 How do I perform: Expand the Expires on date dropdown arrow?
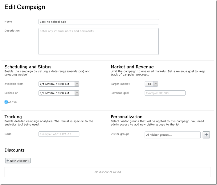point(77,93)
